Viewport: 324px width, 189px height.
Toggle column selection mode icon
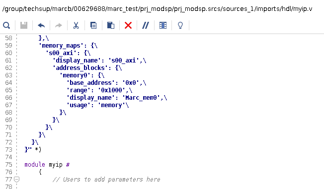coord(163,25)
